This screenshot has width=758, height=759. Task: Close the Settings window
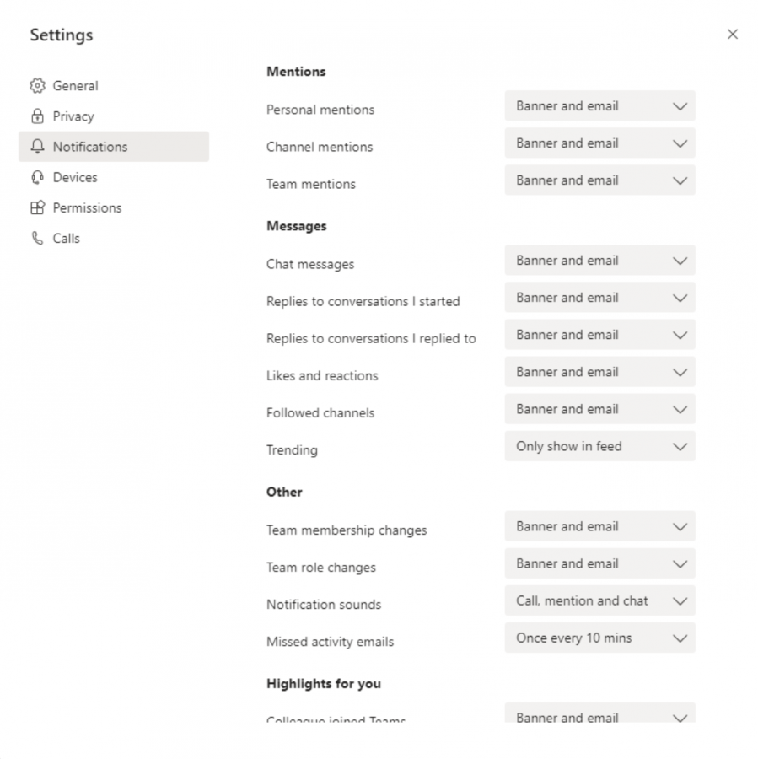coord(733,34)
